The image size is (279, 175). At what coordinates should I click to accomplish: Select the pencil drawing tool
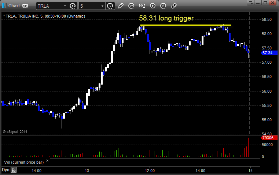coord(121,6)
